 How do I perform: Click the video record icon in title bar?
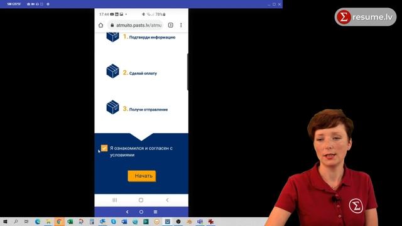click(x=33, y=4)
